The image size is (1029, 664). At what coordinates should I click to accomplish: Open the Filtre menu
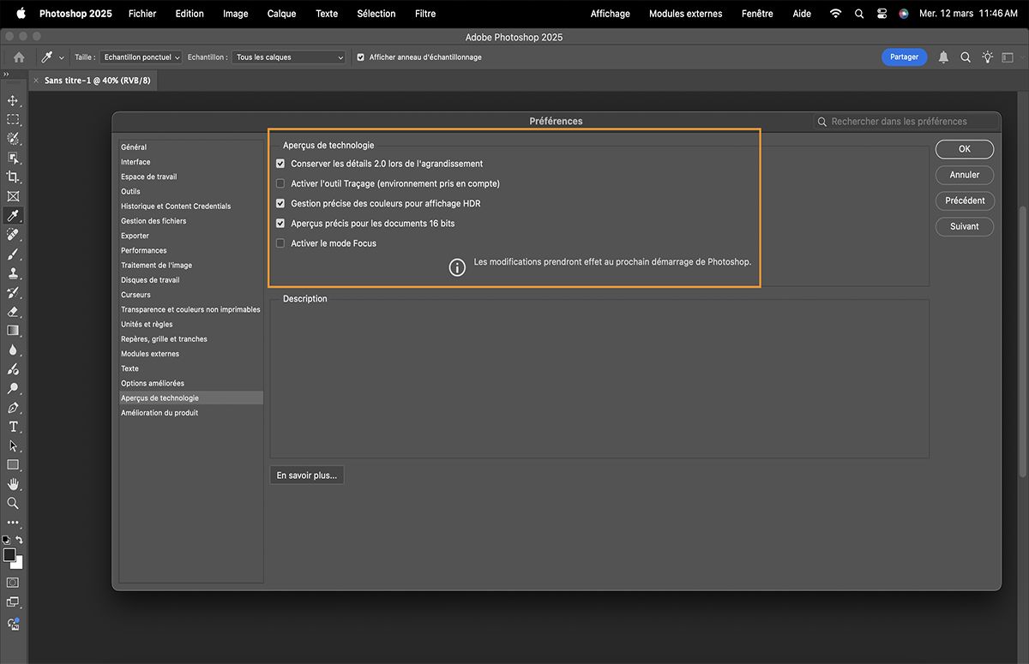[x=425, y=14]
